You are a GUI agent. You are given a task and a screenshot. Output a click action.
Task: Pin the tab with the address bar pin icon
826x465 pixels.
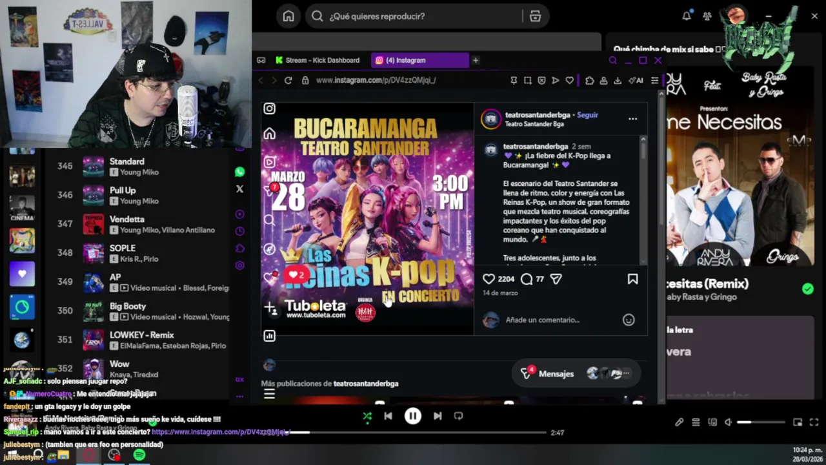(514, 80)
